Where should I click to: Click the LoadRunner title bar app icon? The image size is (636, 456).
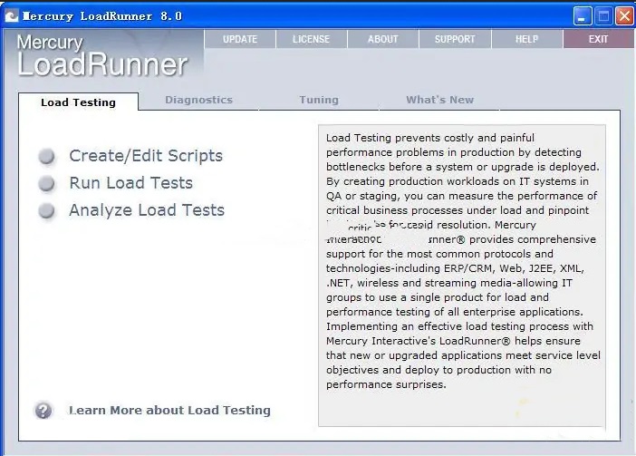12,15
